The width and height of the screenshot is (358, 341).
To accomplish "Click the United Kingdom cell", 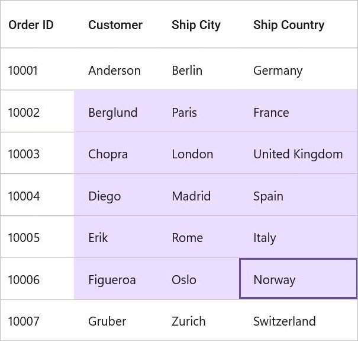I will 298,153.
